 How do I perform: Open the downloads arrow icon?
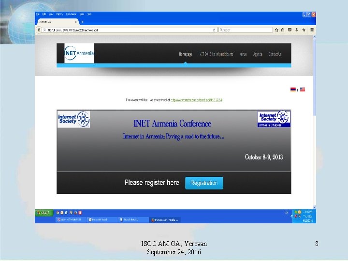[297, 30]
